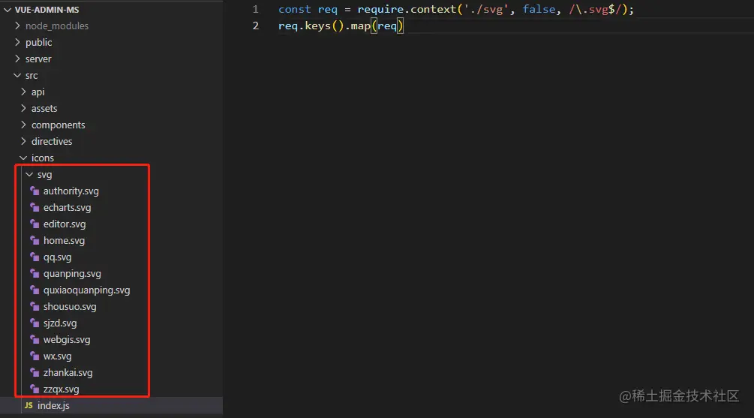The width and height of the screenshot is (754, 418).
Task: Click the shousuo.svg file icon
Action: coord(35,306)
